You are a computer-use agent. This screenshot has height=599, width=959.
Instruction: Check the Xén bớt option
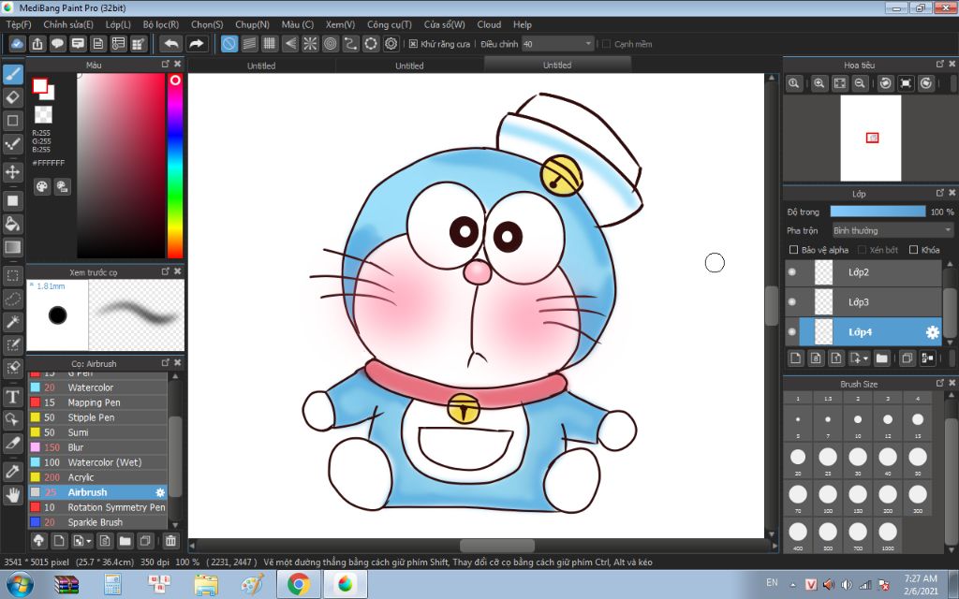(862, 250)
